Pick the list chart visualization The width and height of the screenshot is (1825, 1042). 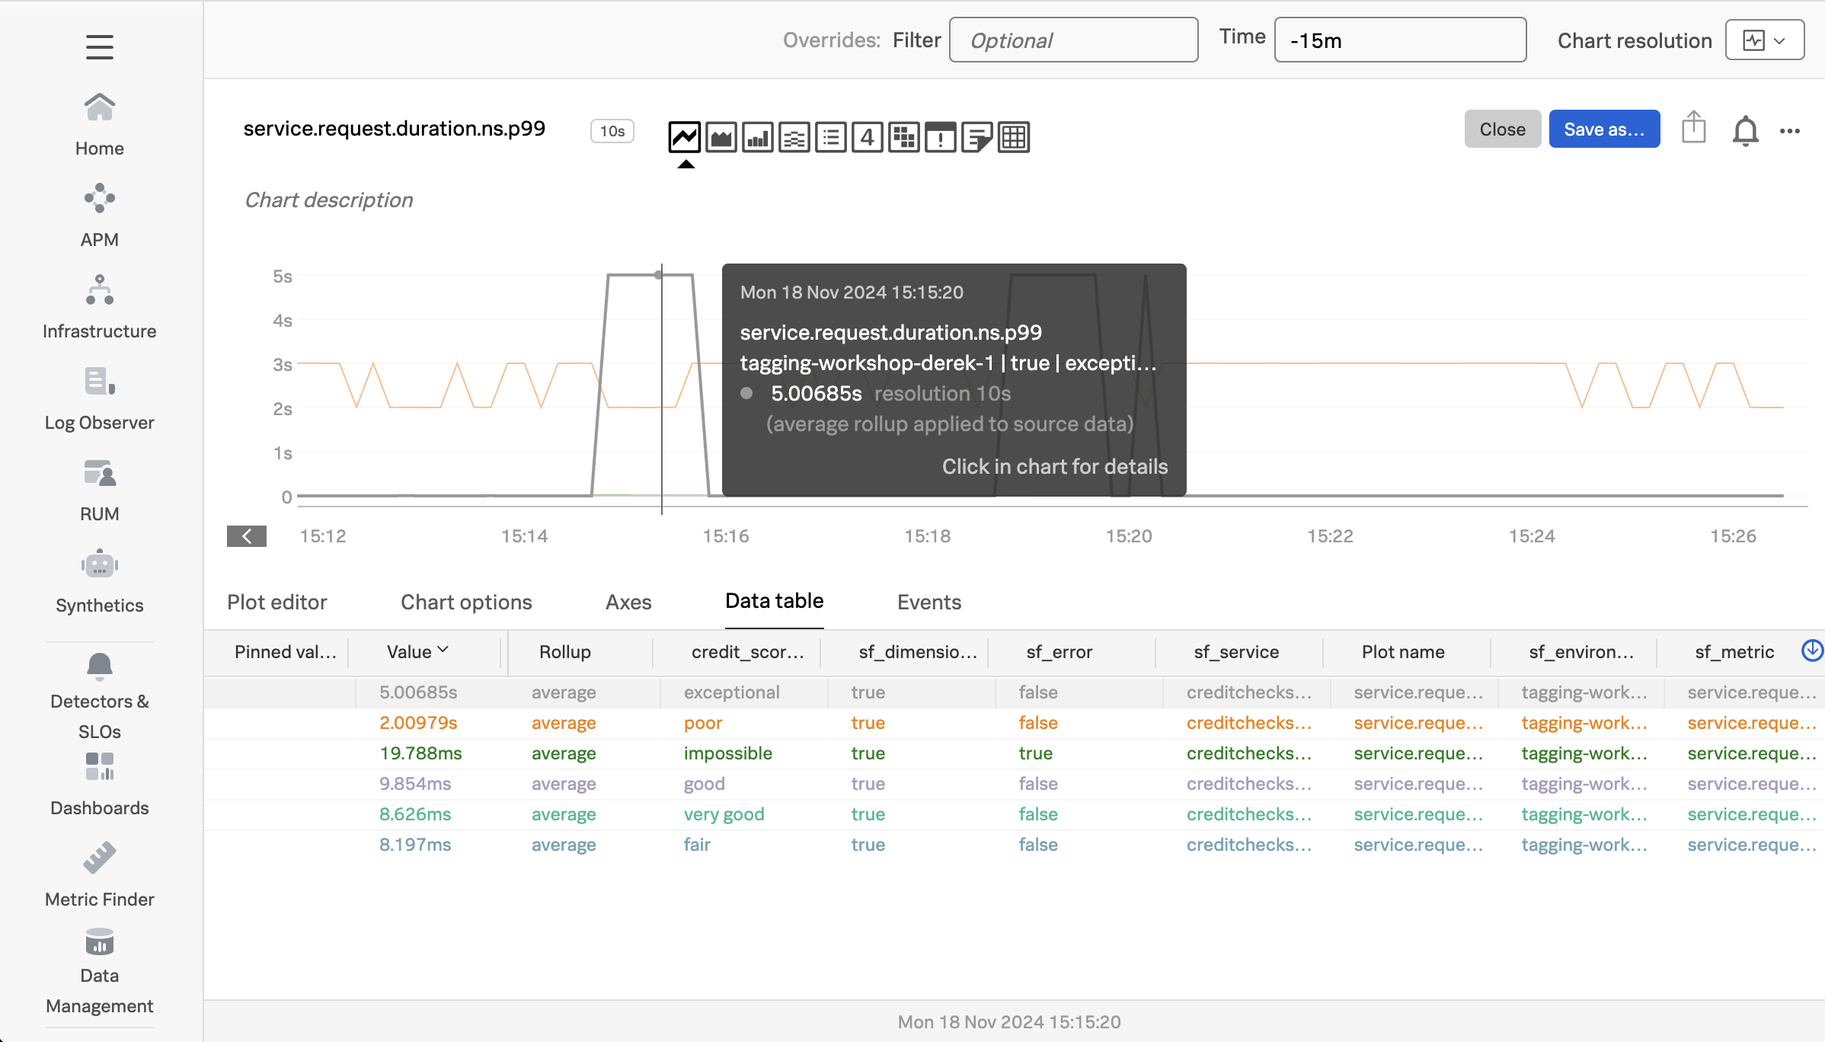point(830,138)
